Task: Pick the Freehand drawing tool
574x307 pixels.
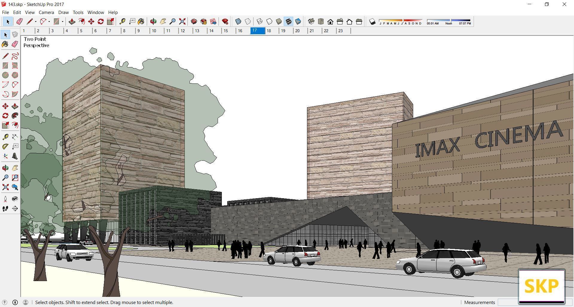Action: click(15, 56)
